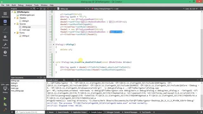The height and width of the screenshot is (114, 203).
Task: Open the Help menu in menu bar
Action: point(51,5)
